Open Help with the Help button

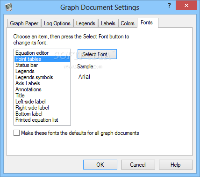[176, 164]
